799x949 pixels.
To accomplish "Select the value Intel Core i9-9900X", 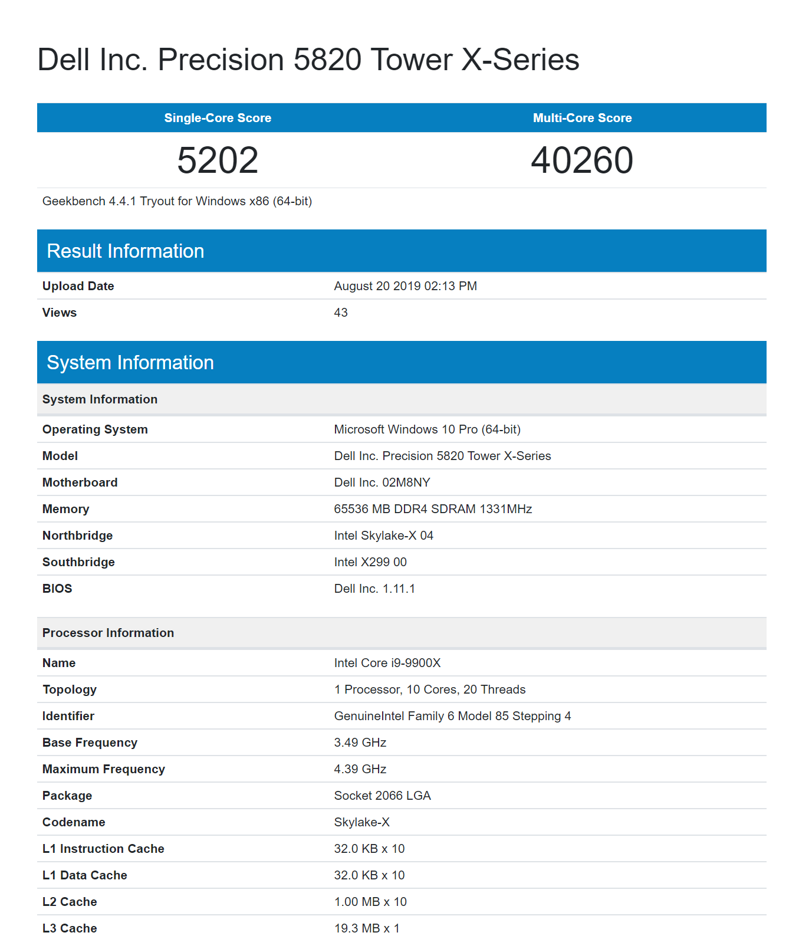I will click(387, 663).
